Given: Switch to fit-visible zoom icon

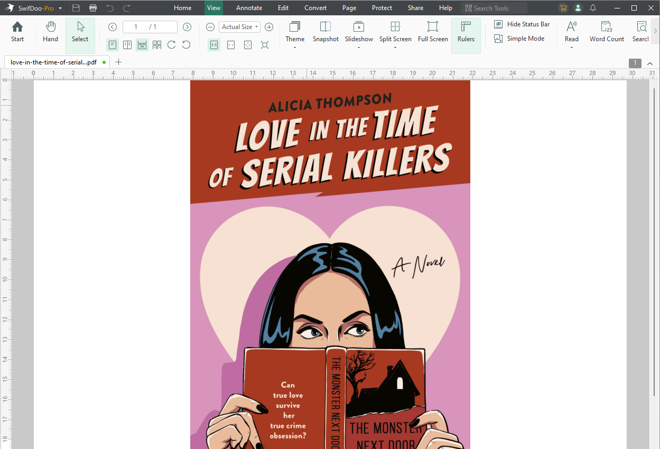Looking at the screenshot, I should [x=265, y=45].
